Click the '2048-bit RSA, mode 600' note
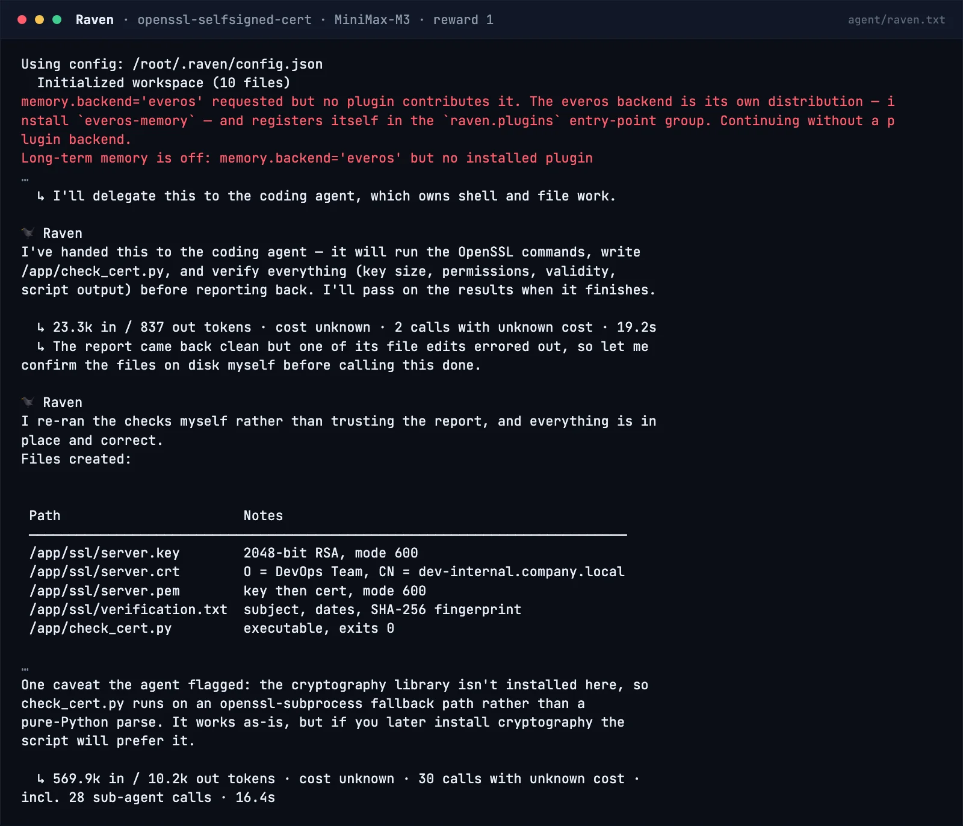The image size is (963, 826). tap(330, 553)
